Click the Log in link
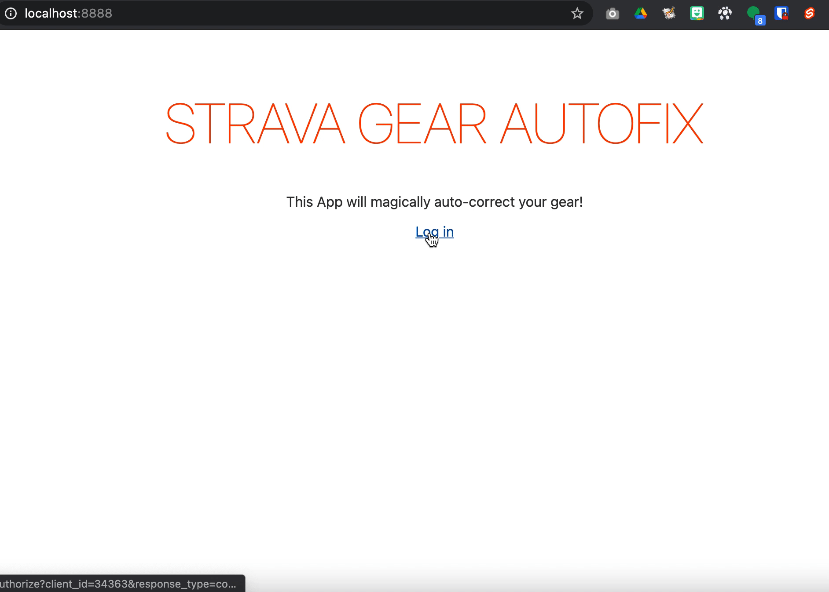The width and height of the screenshot is (829, 592). tap(434, 232)
